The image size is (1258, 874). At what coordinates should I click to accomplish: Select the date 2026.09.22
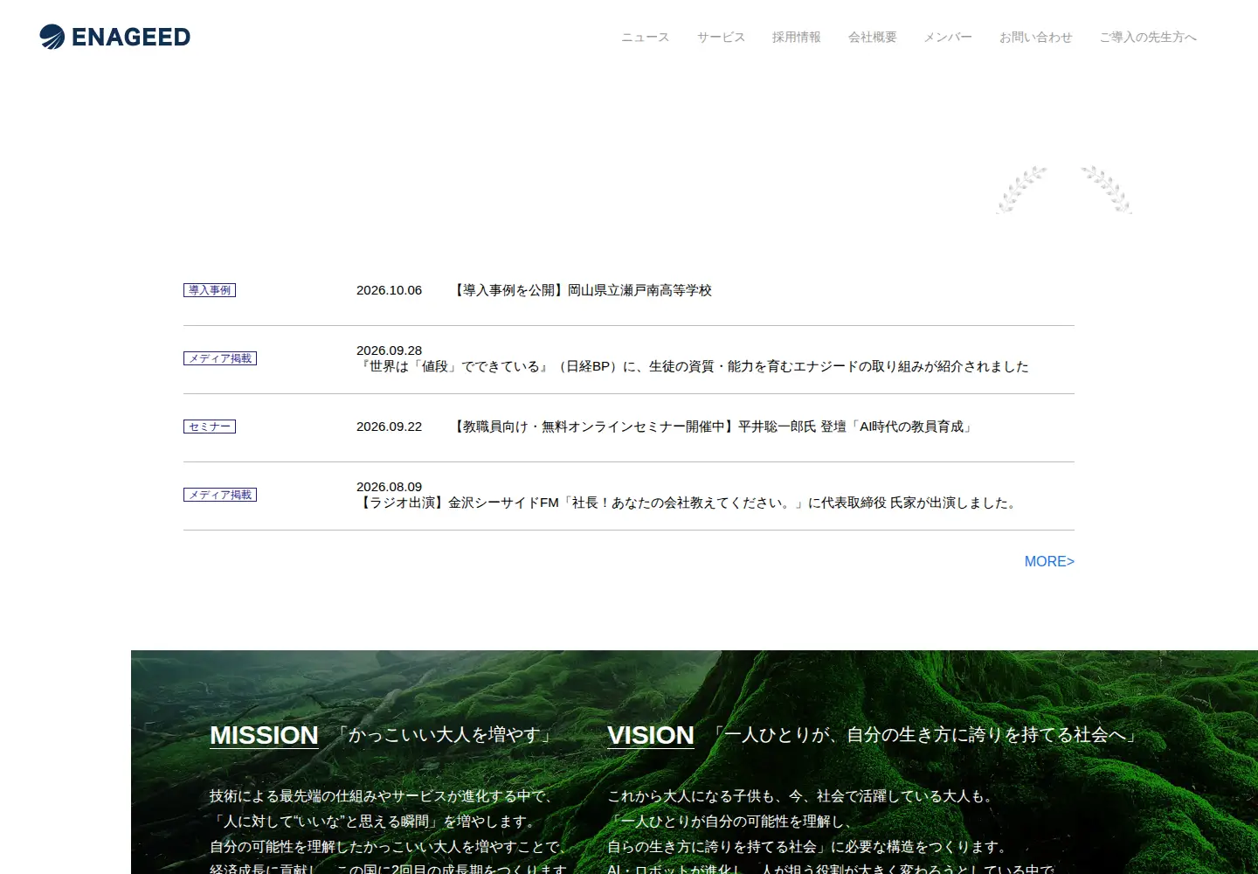(389, 427)
